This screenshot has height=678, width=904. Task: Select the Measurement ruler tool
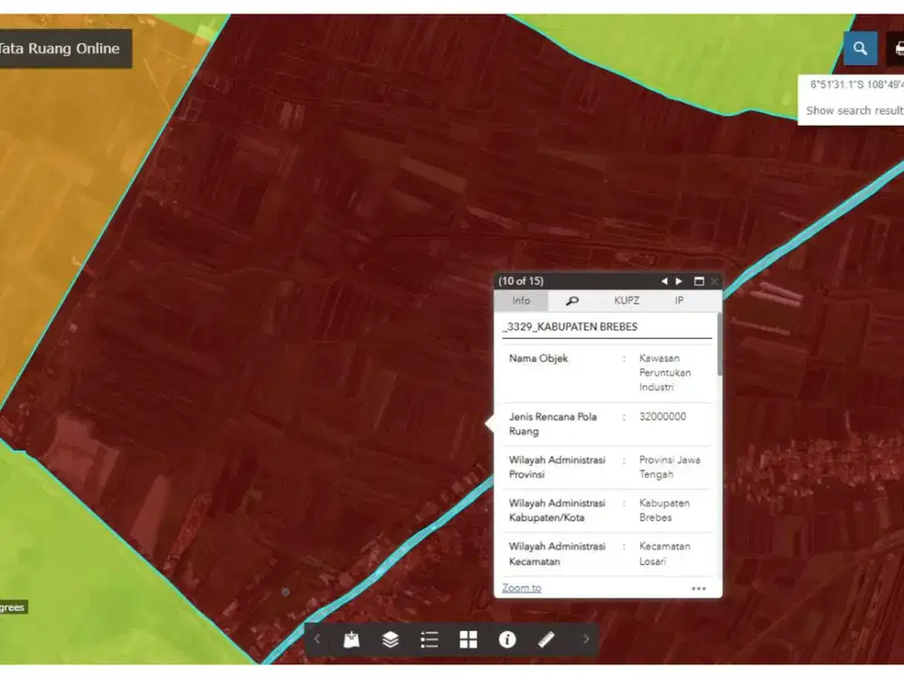point(546,640)
